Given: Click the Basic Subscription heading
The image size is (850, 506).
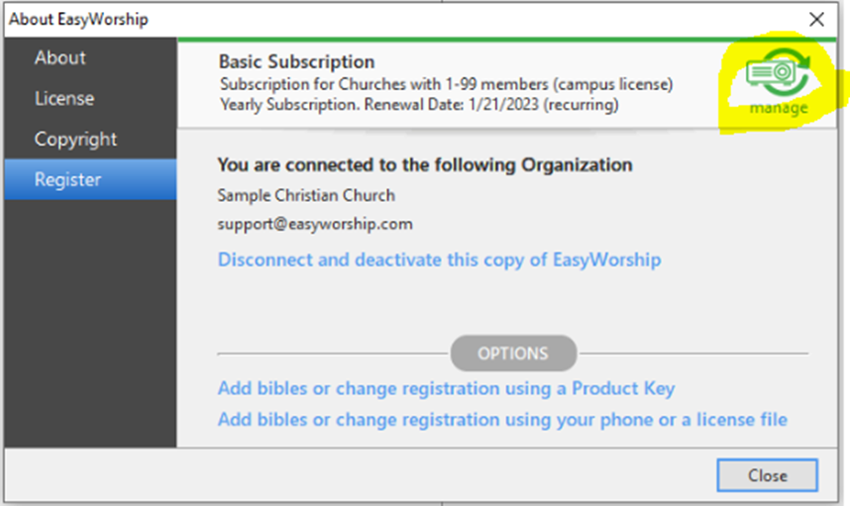Looking at the screenshot, I should coord(296,61).
